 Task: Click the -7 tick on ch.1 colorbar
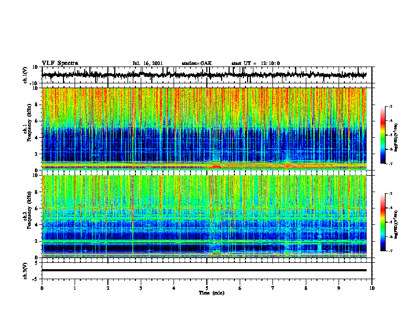click(x=390, y=164)
